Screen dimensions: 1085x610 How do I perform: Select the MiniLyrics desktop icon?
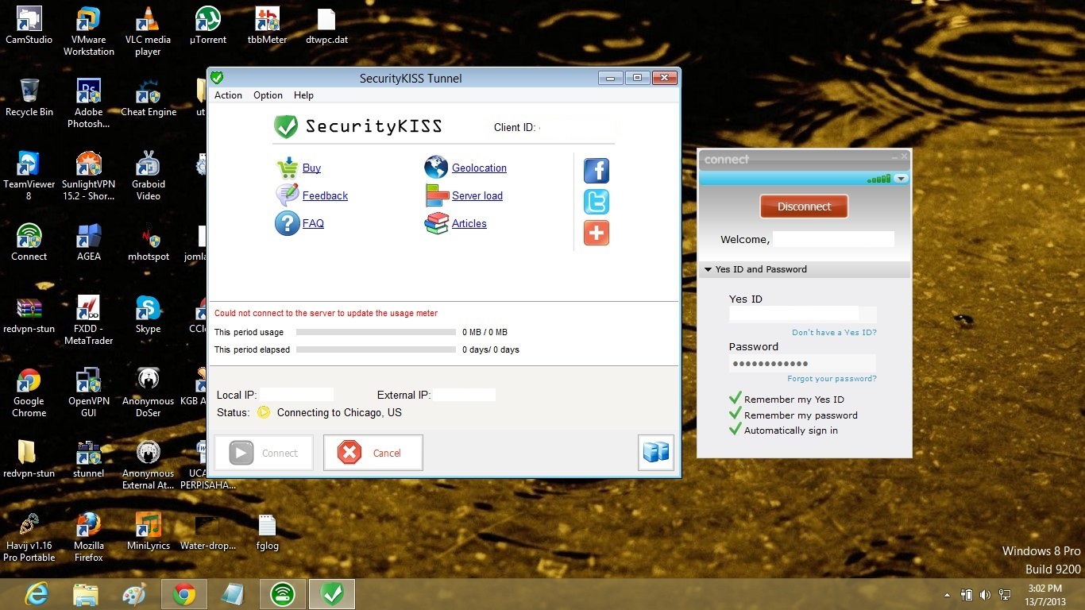tap(148, 531)
